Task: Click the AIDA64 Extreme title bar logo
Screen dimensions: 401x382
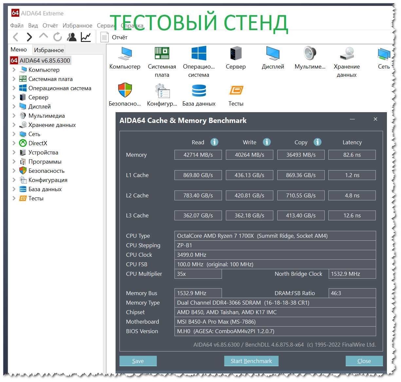Action: (x=15, y=13)
